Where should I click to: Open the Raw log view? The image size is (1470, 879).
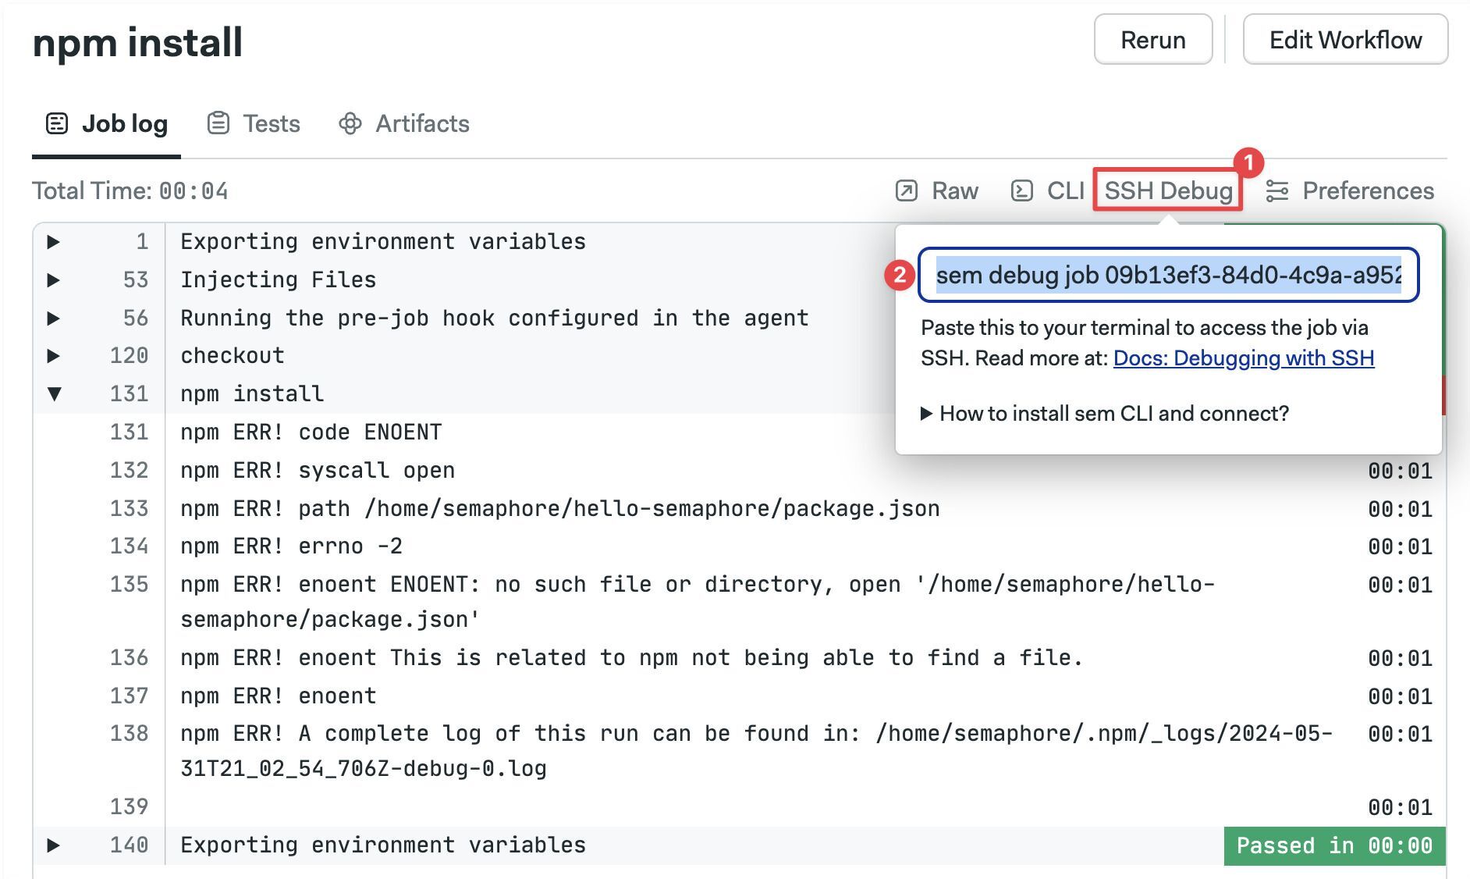pyautogui.click(x=937, y=190)
